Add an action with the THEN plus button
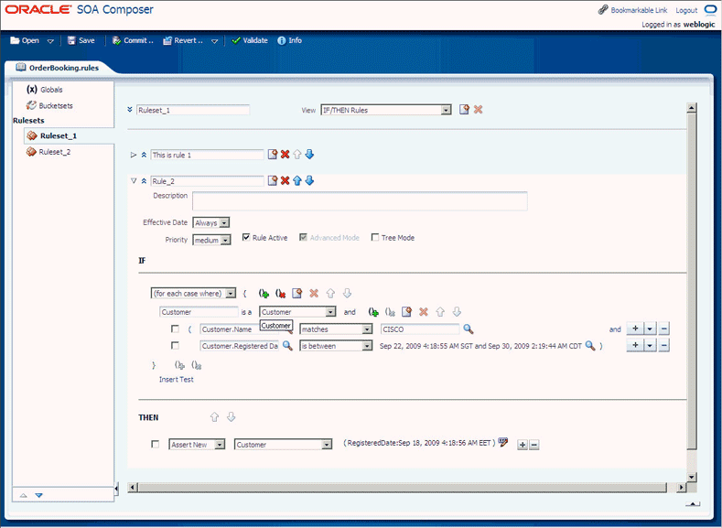722x528 pixels. click(x=523, y=445)
